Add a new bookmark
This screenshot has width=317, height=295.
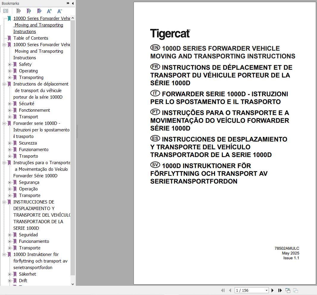[29, 11]
